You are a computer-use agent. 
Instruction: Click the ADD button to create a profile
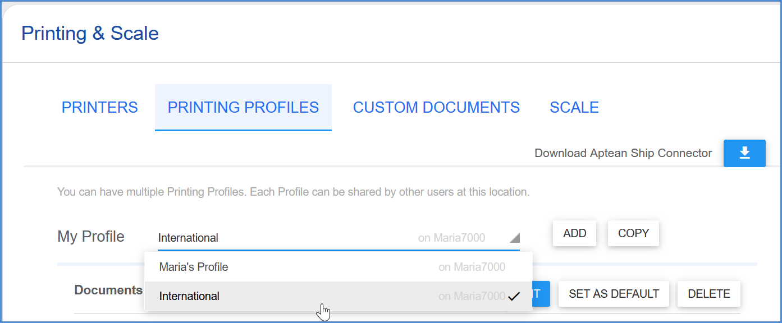tap(574, 233)
